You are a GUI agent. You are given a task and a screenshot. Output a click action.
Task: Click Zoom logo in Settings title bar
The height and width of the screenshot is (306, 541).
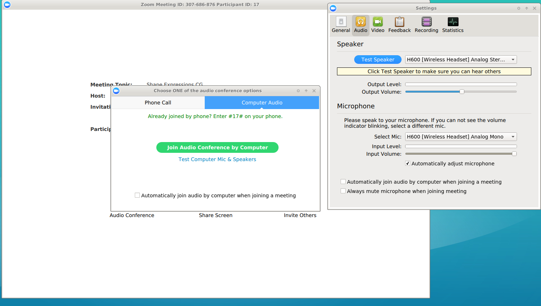(333, 8)
